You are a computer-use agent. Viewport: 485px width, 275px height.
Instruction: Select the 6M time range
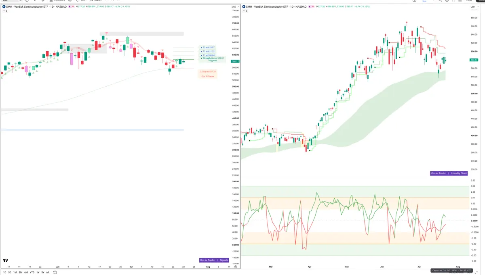(x=26, y=273)
